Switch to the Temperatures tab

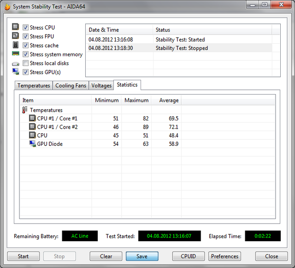34,85
